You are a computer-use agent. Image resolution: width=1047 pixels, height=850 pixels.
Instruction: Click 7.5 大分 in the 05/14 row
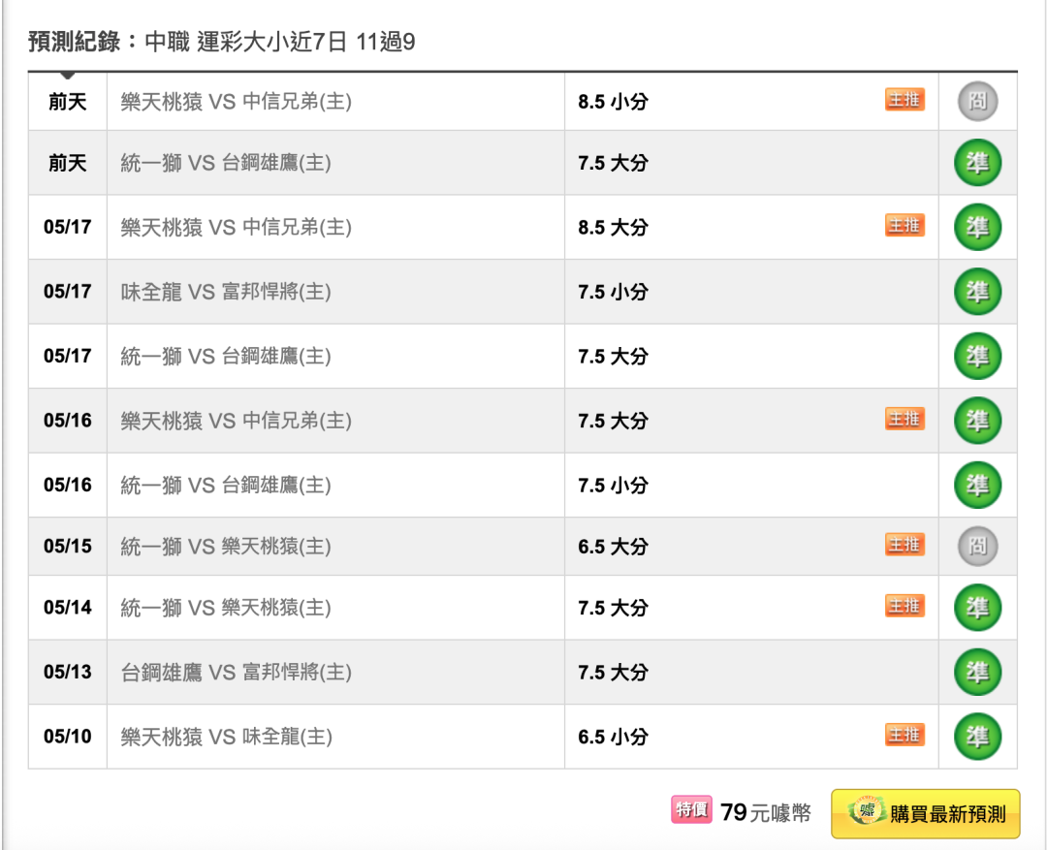[613, 609]
